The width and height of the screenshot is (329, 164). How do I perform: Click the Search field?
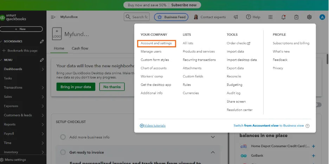137,17
